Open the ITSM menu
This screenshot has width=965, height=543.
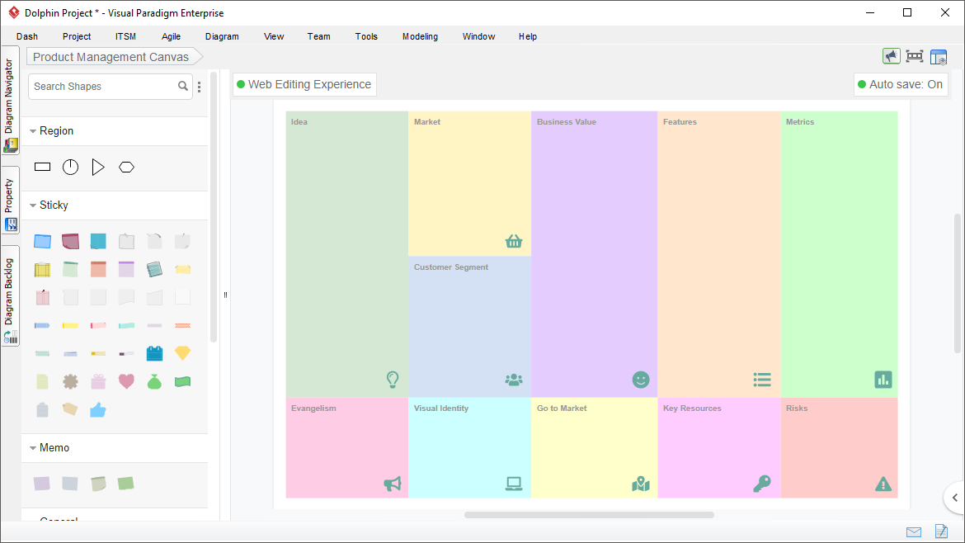point(125,36)
